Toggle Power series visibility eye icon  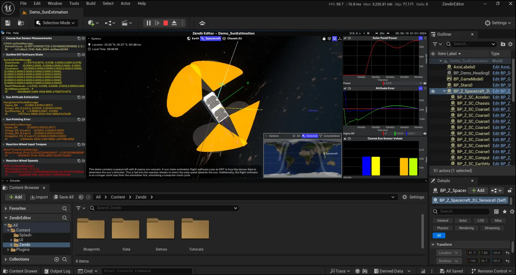[x=425, y=83]
